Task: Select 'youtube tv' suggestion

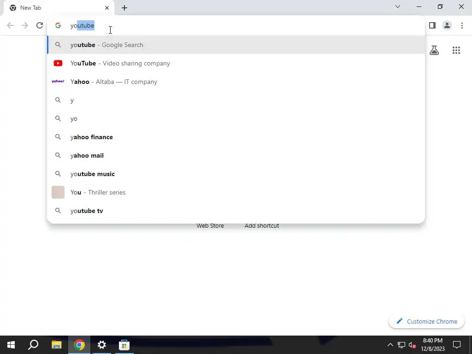Action: point(236,211)
